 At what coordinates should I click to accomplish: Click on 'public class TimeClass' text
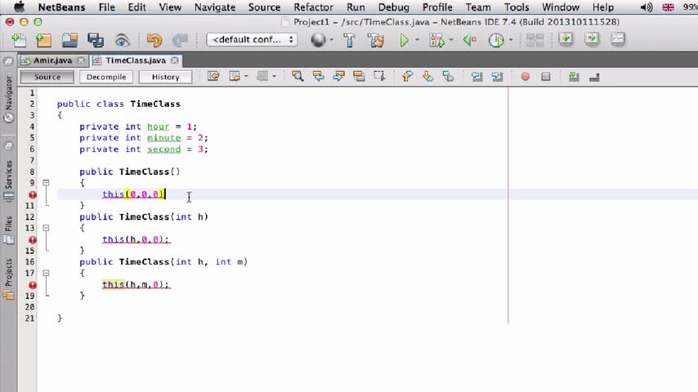(119, 104)
